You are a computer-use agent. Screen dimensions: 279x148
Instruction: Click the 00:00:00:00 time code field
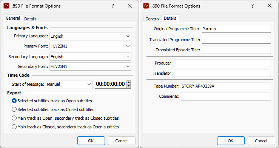(x=111, y=84)
